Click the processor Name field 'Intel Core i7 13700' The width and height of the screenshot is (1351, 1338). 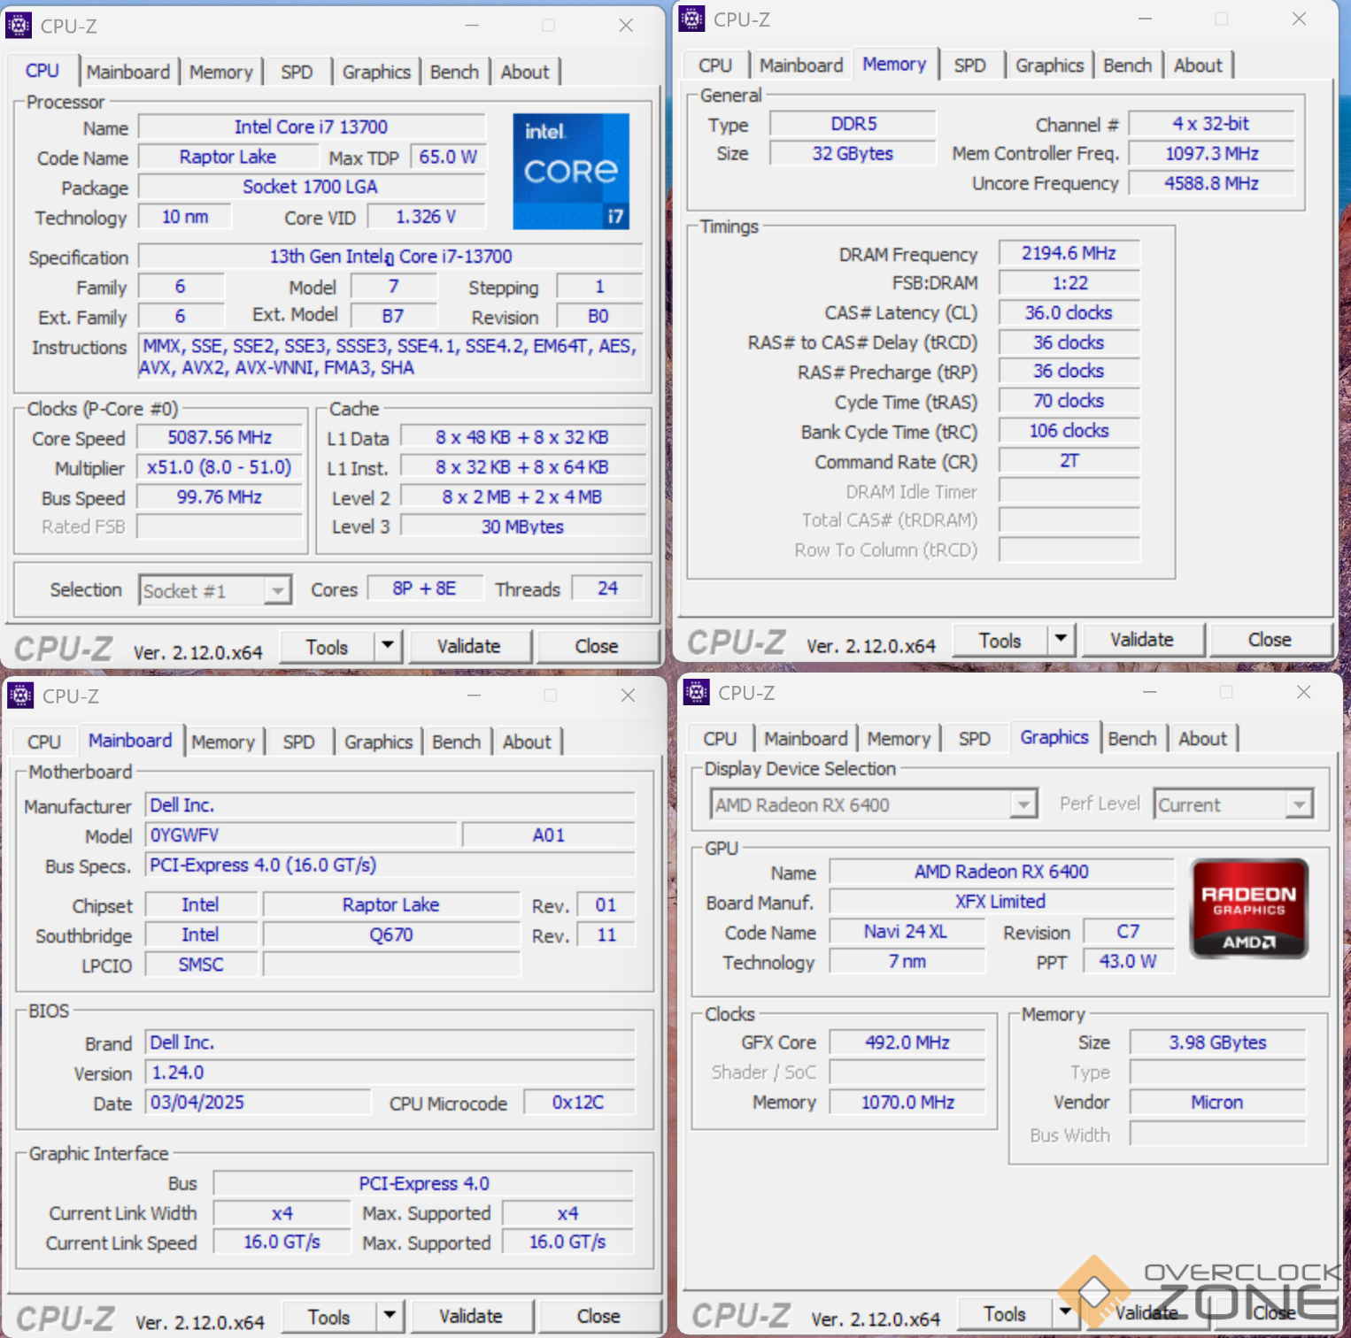tap(312, 127)
